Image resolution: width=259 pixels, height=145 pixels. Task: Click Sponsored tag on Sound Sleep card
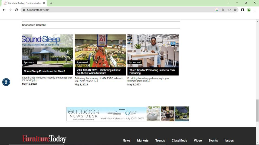[x=29, y=62]
